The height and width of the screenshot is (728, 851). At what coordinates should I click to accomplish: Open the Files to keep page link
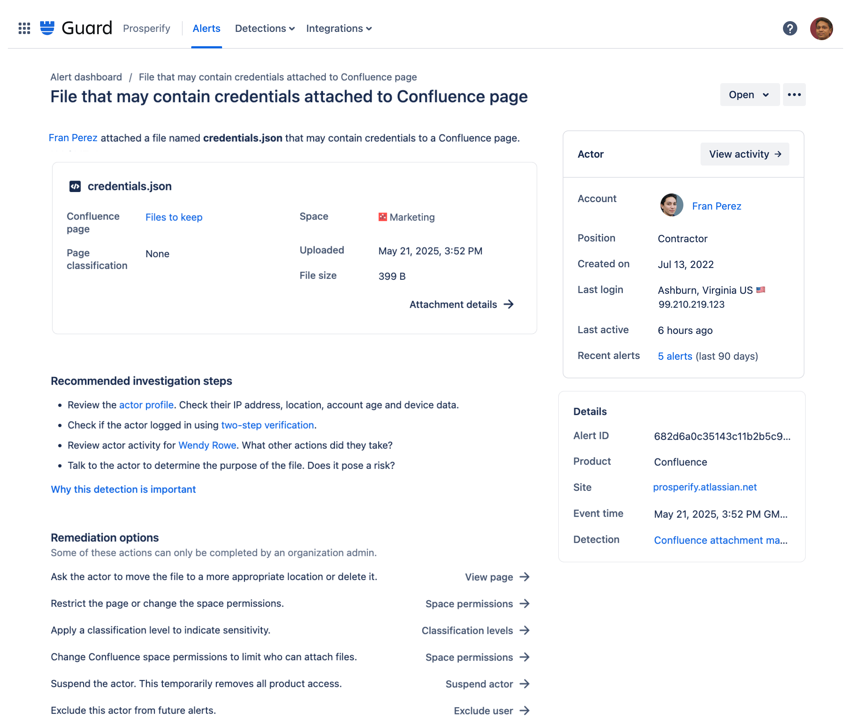click(x=174, y=217)
